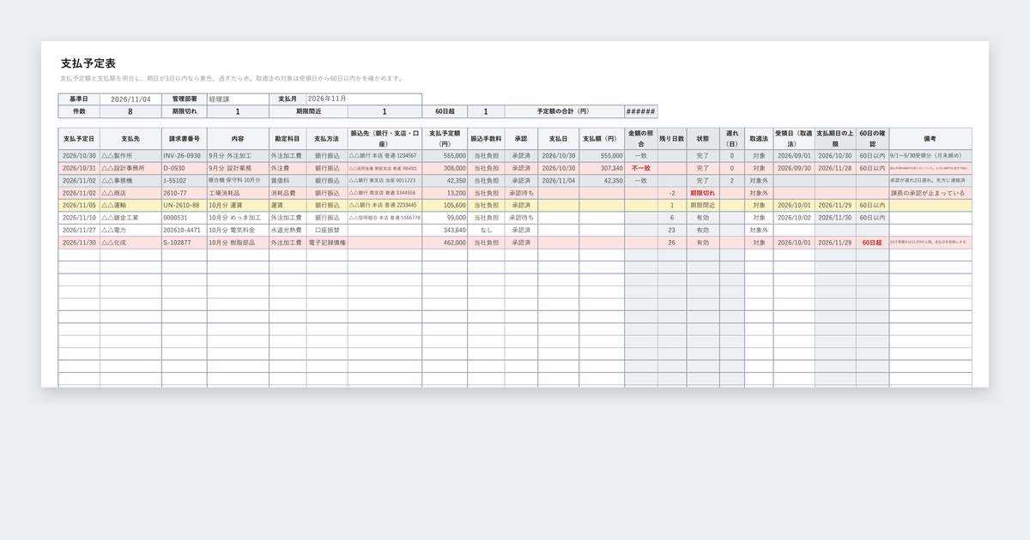Click the 2026/11/10 scheduled date cell
The width and height of the screenshot is (1030, 540).
[79, 218]
